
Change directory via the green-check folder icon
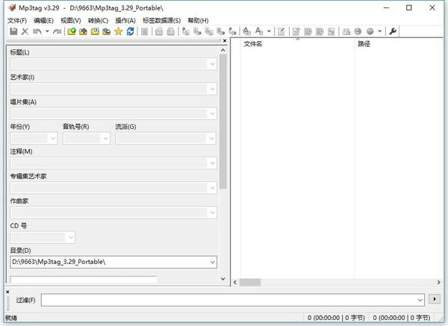[72, 31]
